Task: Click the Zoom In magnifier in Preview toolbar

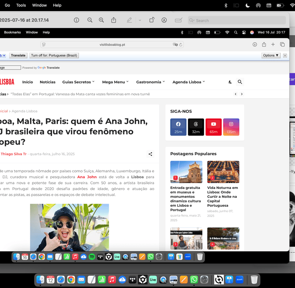Action: pos(101,20)
